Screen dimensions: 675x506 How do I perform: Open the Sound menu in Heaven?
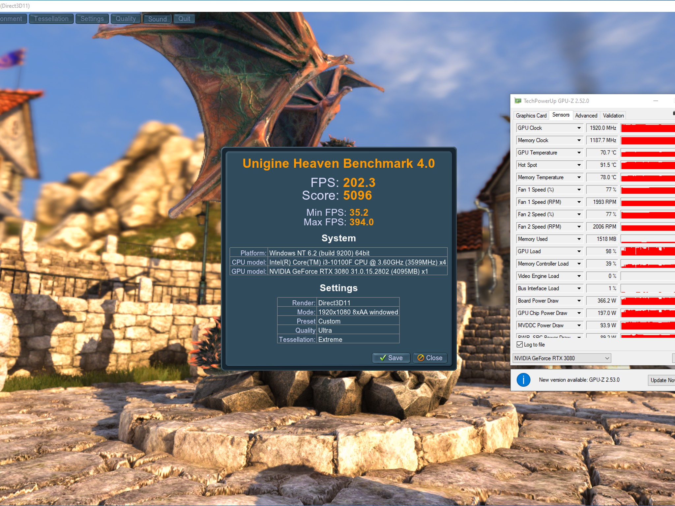click(x=157, y=19)
